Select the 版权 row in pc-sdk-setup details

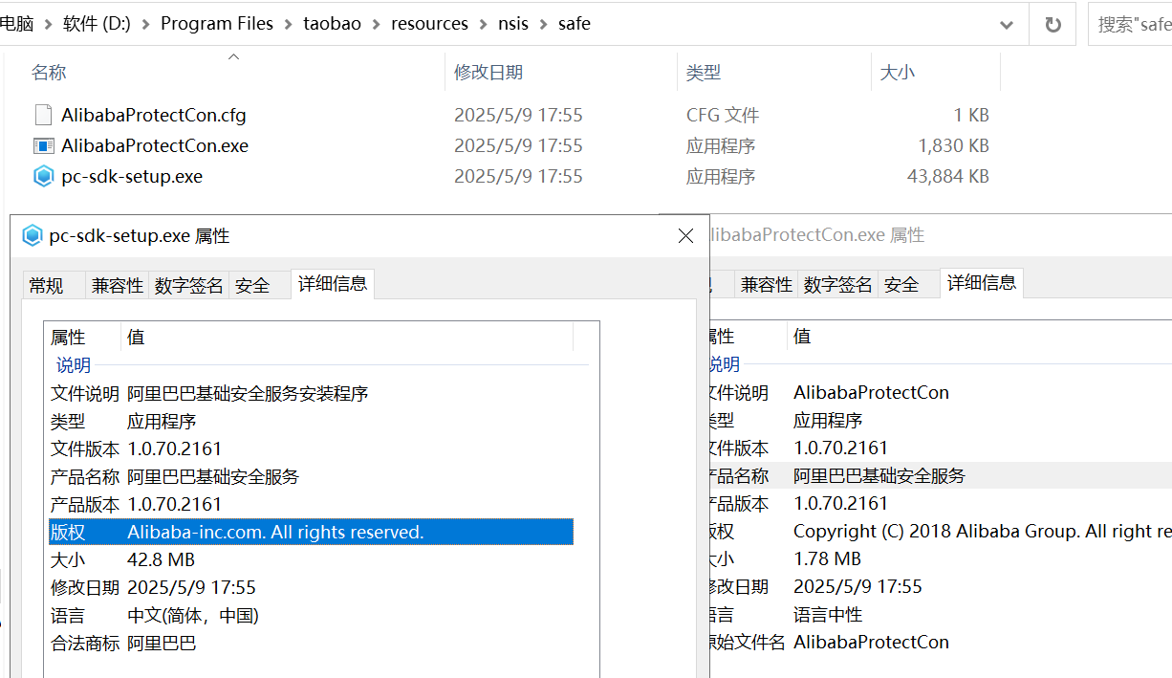click(x=287, y=531)
